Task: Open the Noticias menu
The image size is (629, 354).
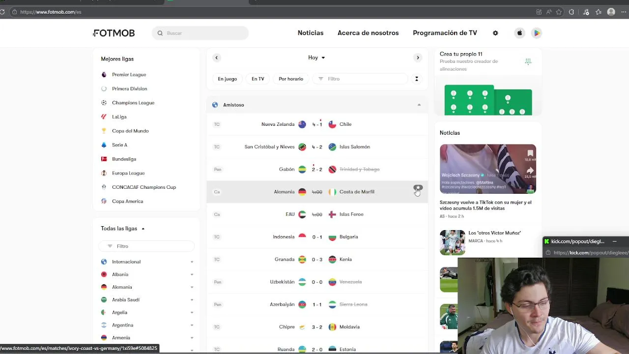Action: tap(311, 33)
